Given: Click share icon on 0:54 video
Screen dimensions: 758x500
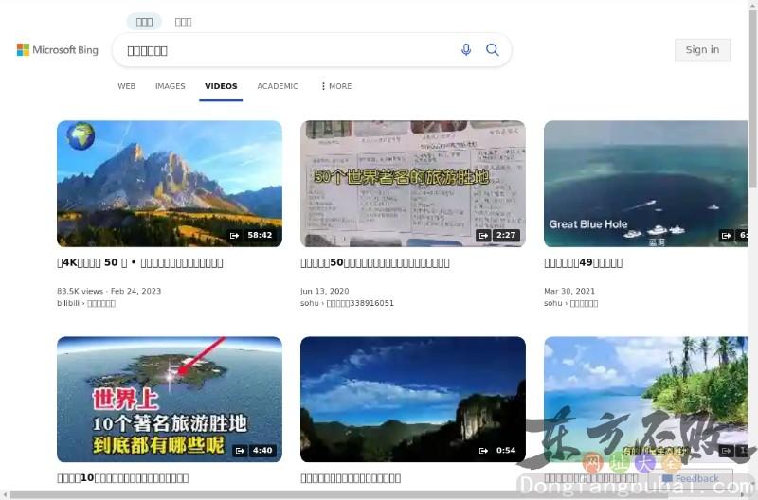Looking at the screenshot, I should pyautogui.click(x=483, y=451).
